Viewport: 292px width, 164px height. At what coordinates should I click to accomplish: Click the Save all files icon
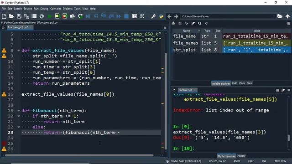(x=26, y=16)
